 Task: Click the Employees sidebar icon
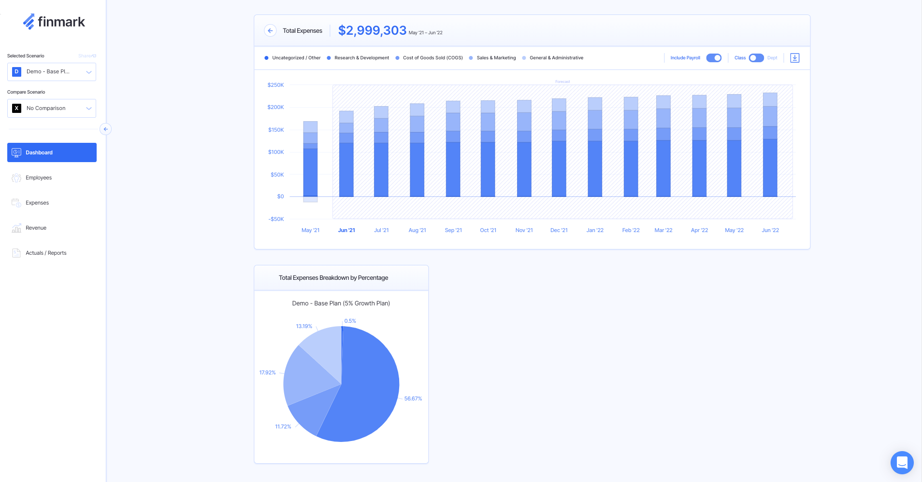[x=16, y=178]
